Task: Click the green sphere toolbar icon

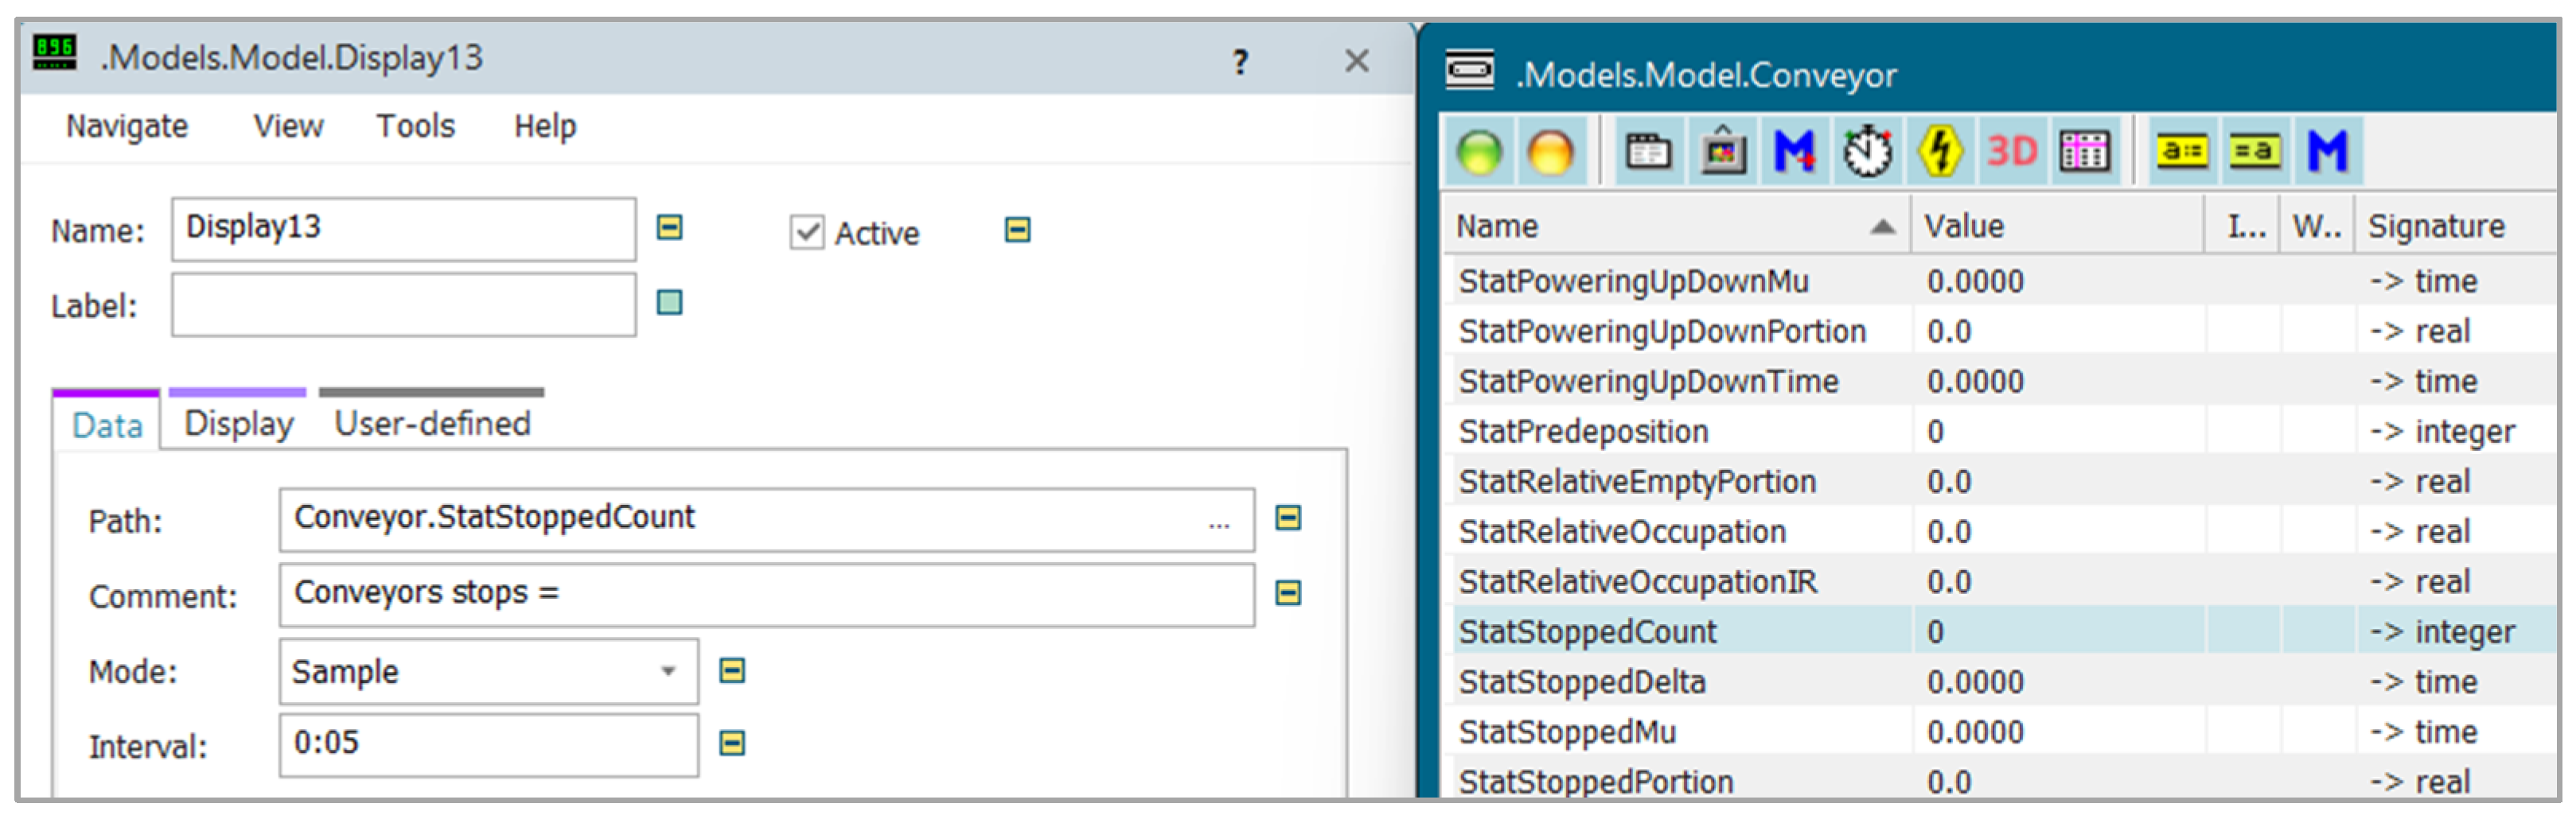Action: (x=1479, y=152)
